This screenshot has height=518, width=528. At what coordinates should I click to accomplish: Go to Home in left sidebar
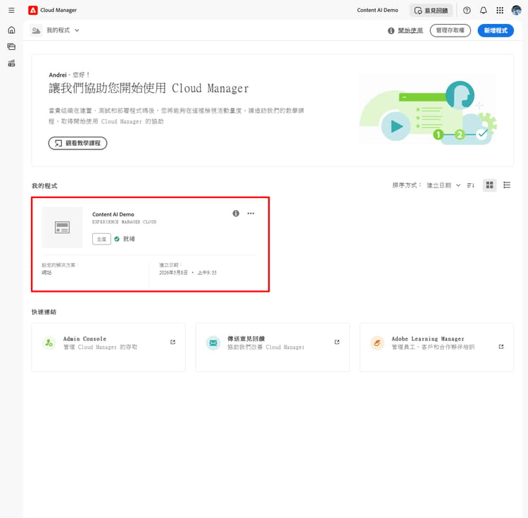click(11, 30)
